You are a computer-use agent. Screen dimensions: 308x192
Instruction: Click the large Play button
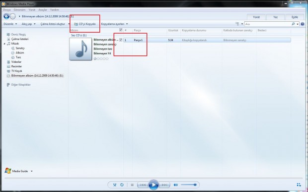[154, 185]
